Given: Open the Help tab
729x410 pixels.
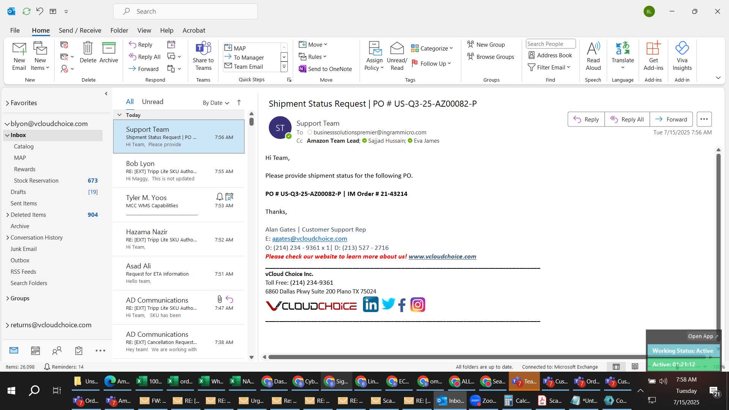Looking at the screenshot, I should pyautogui.click(x=167, y=30).
